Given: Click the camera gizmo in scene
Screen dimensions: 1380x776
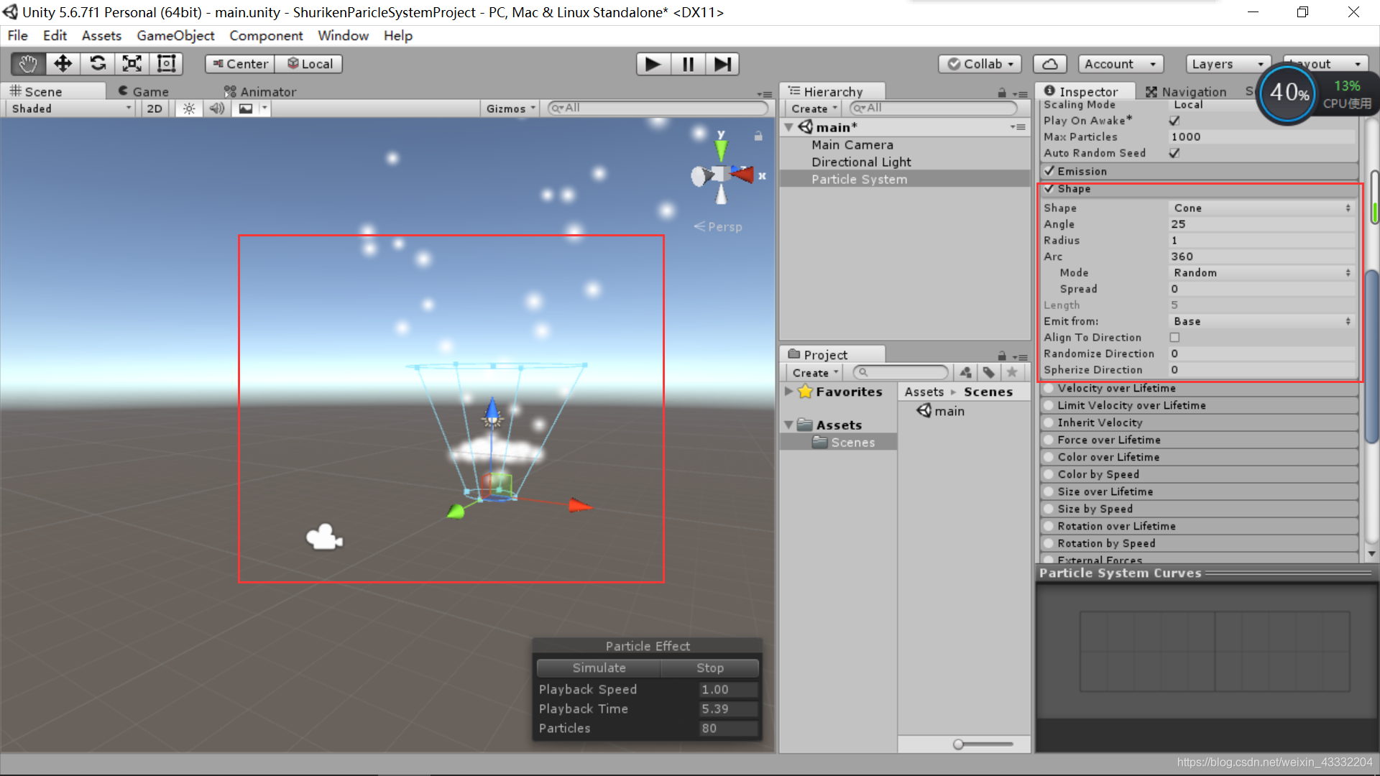Looking at the screenshot, I should pos(324,537).
